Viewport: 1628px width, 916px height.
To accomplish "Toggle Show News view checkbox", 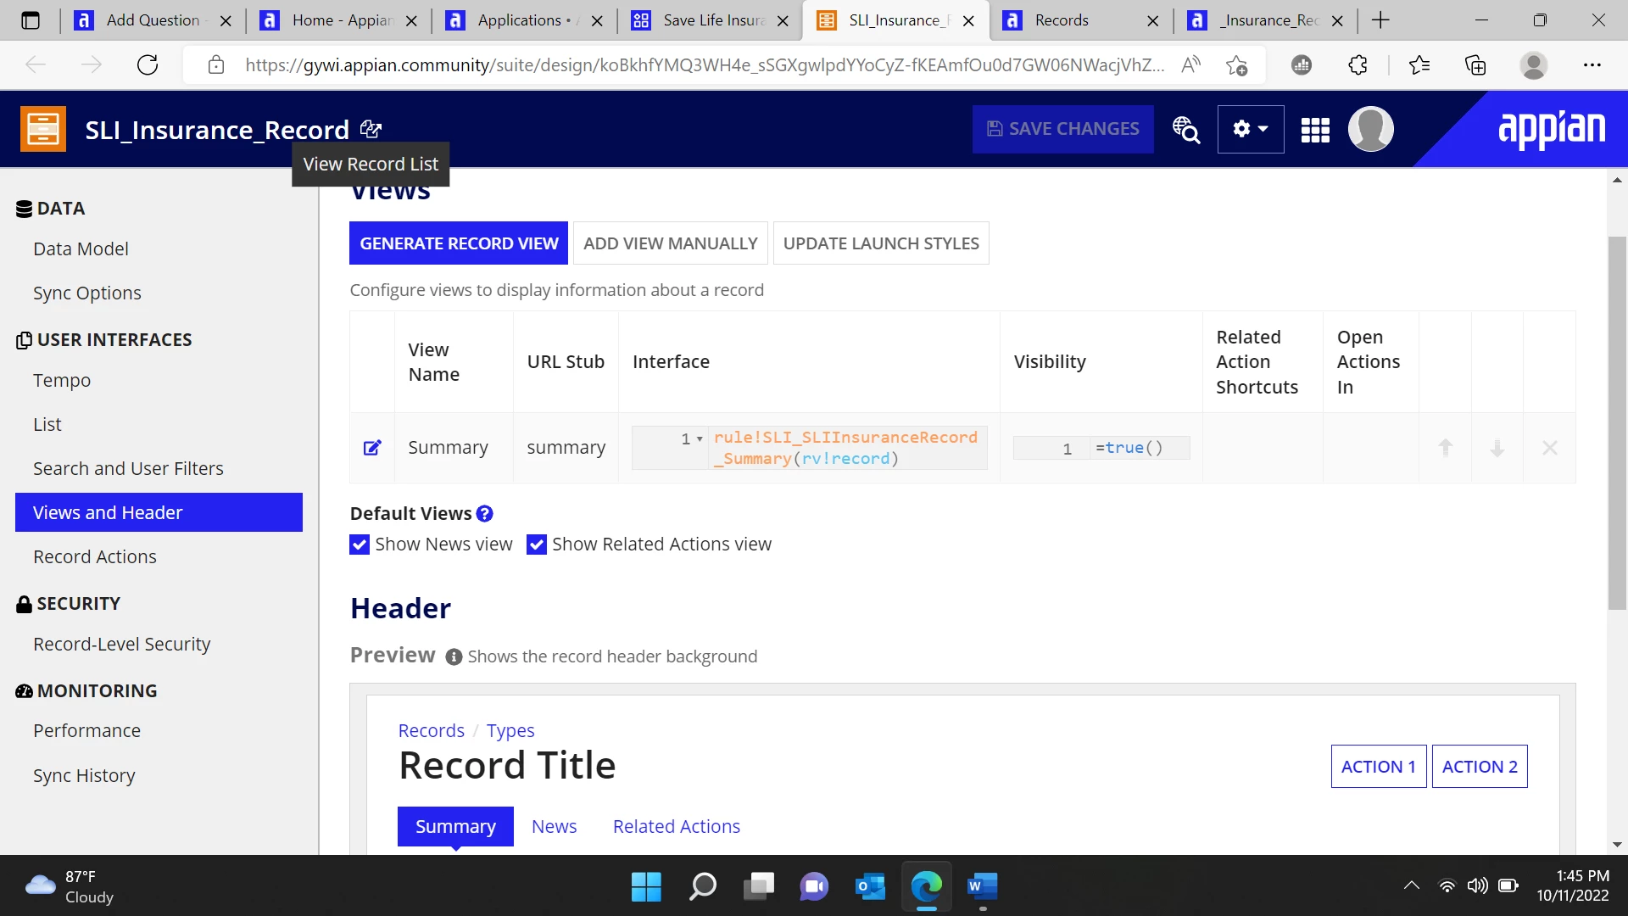I will click(x=360, y=545).
